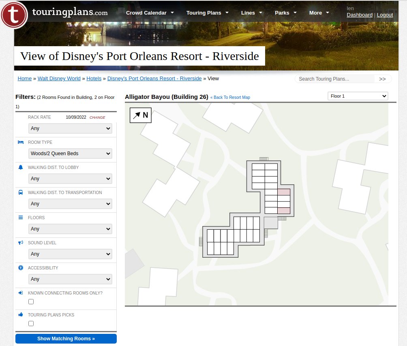This screenshot has height=346, width=407.
Task: Click the megaphone Sound Level icon
Action: coord(21,243)
